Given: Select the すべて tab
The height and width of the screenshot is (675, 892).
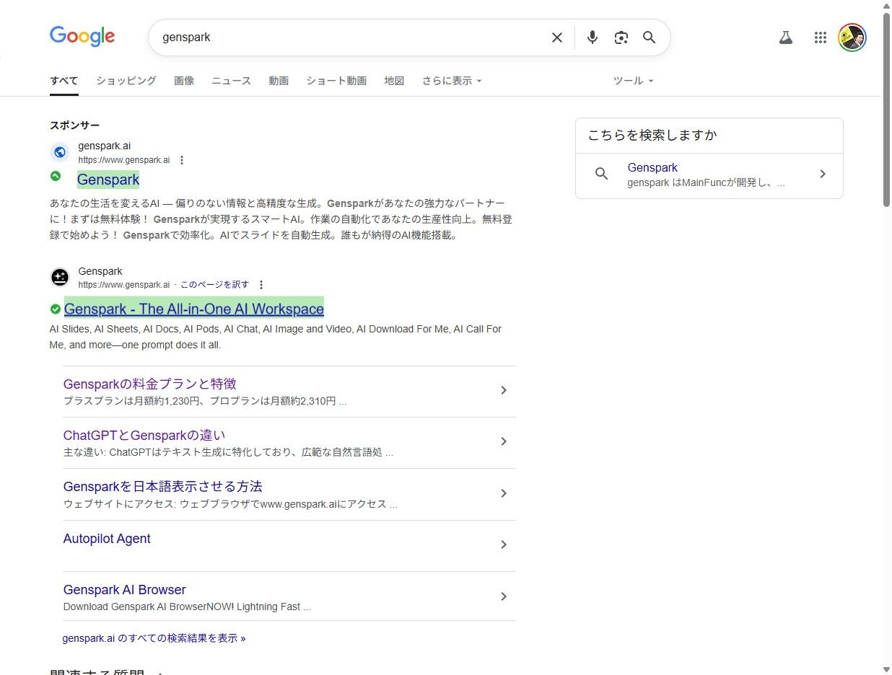Looking at the screenshot, I should coord(64,81).
